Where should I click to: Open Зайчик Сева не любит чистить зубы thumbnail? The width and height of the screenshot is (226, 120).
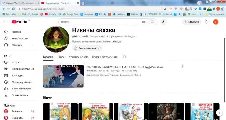click(x=202, y=111)
